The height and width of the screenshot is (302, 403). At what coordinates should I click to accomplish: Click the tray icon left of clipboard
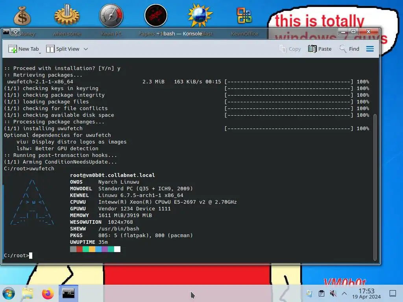click(x=309, y=293)
